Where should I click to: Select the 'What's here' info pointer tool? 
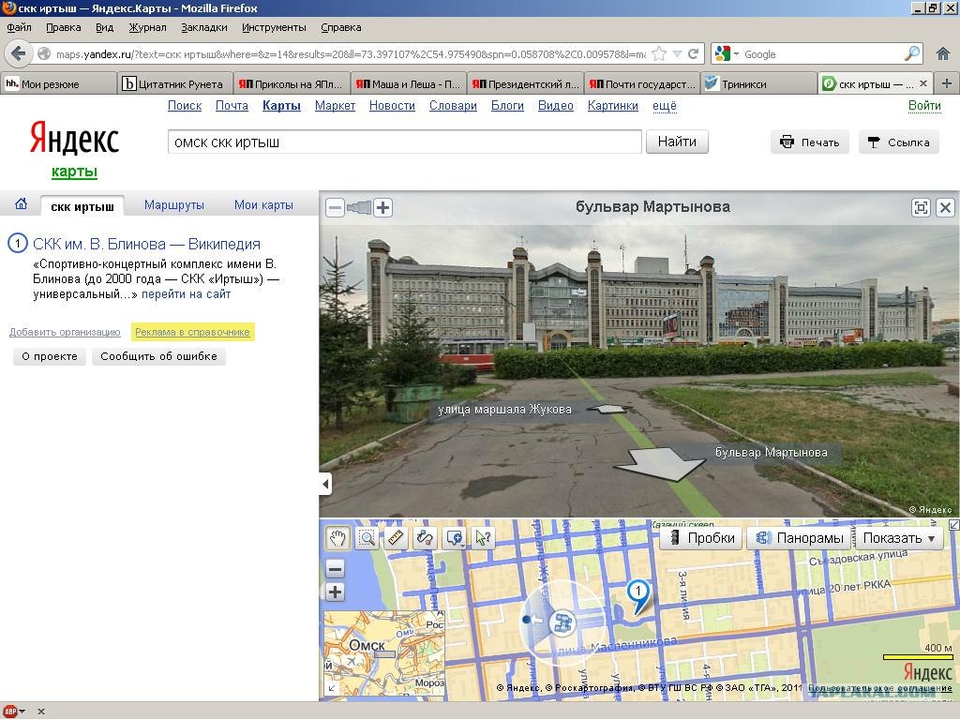point(483,538)
